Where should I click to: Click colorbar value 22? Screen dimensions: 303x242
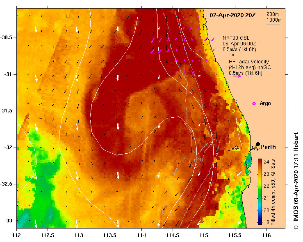266,186
